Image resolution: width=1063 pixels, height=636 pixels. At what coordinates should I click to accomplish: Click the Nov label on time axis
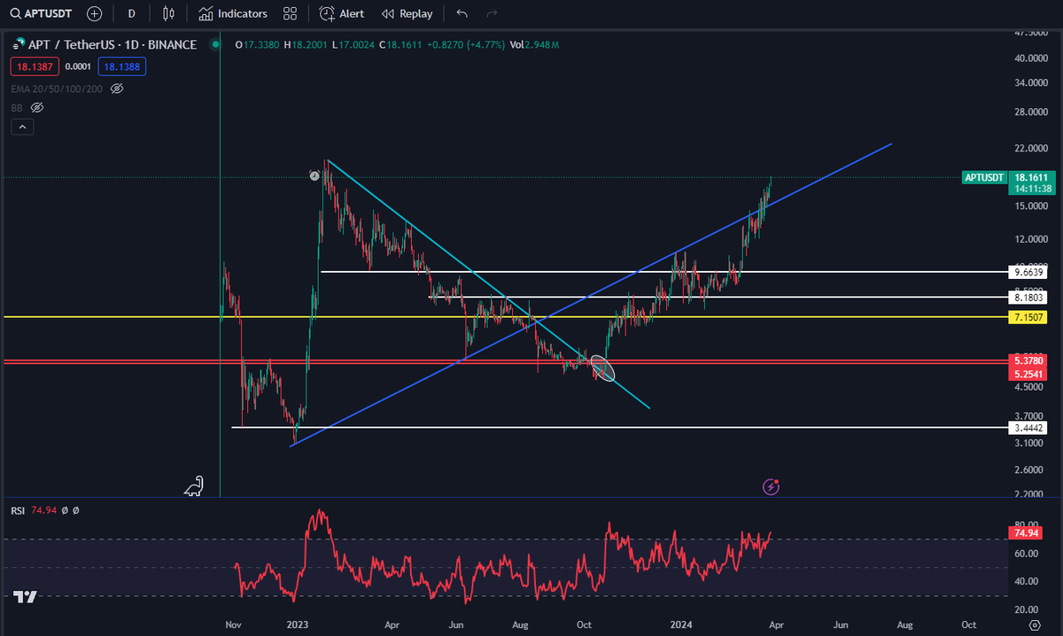tap(234, 624)
